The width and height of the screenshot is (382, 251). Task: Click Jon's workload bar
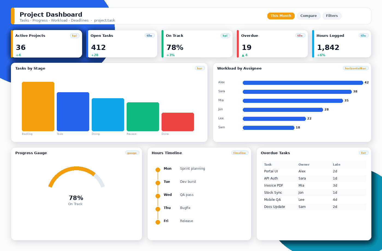[283, 110]
